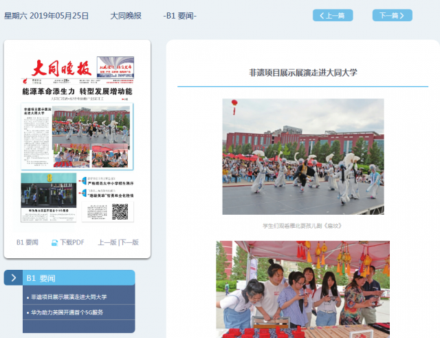
Task: Click the stage performance photo in the article
Action: coord(303,156)
